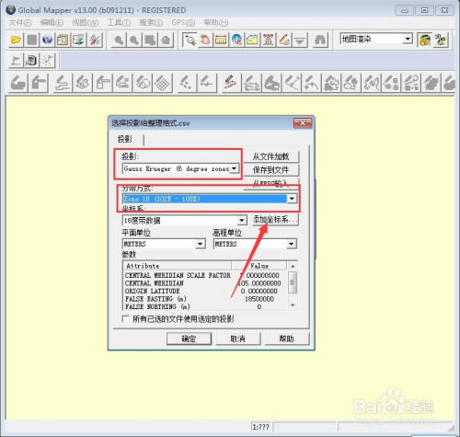Open the overlay control center icon
The image size is (460, 437).
coord(78,40)
